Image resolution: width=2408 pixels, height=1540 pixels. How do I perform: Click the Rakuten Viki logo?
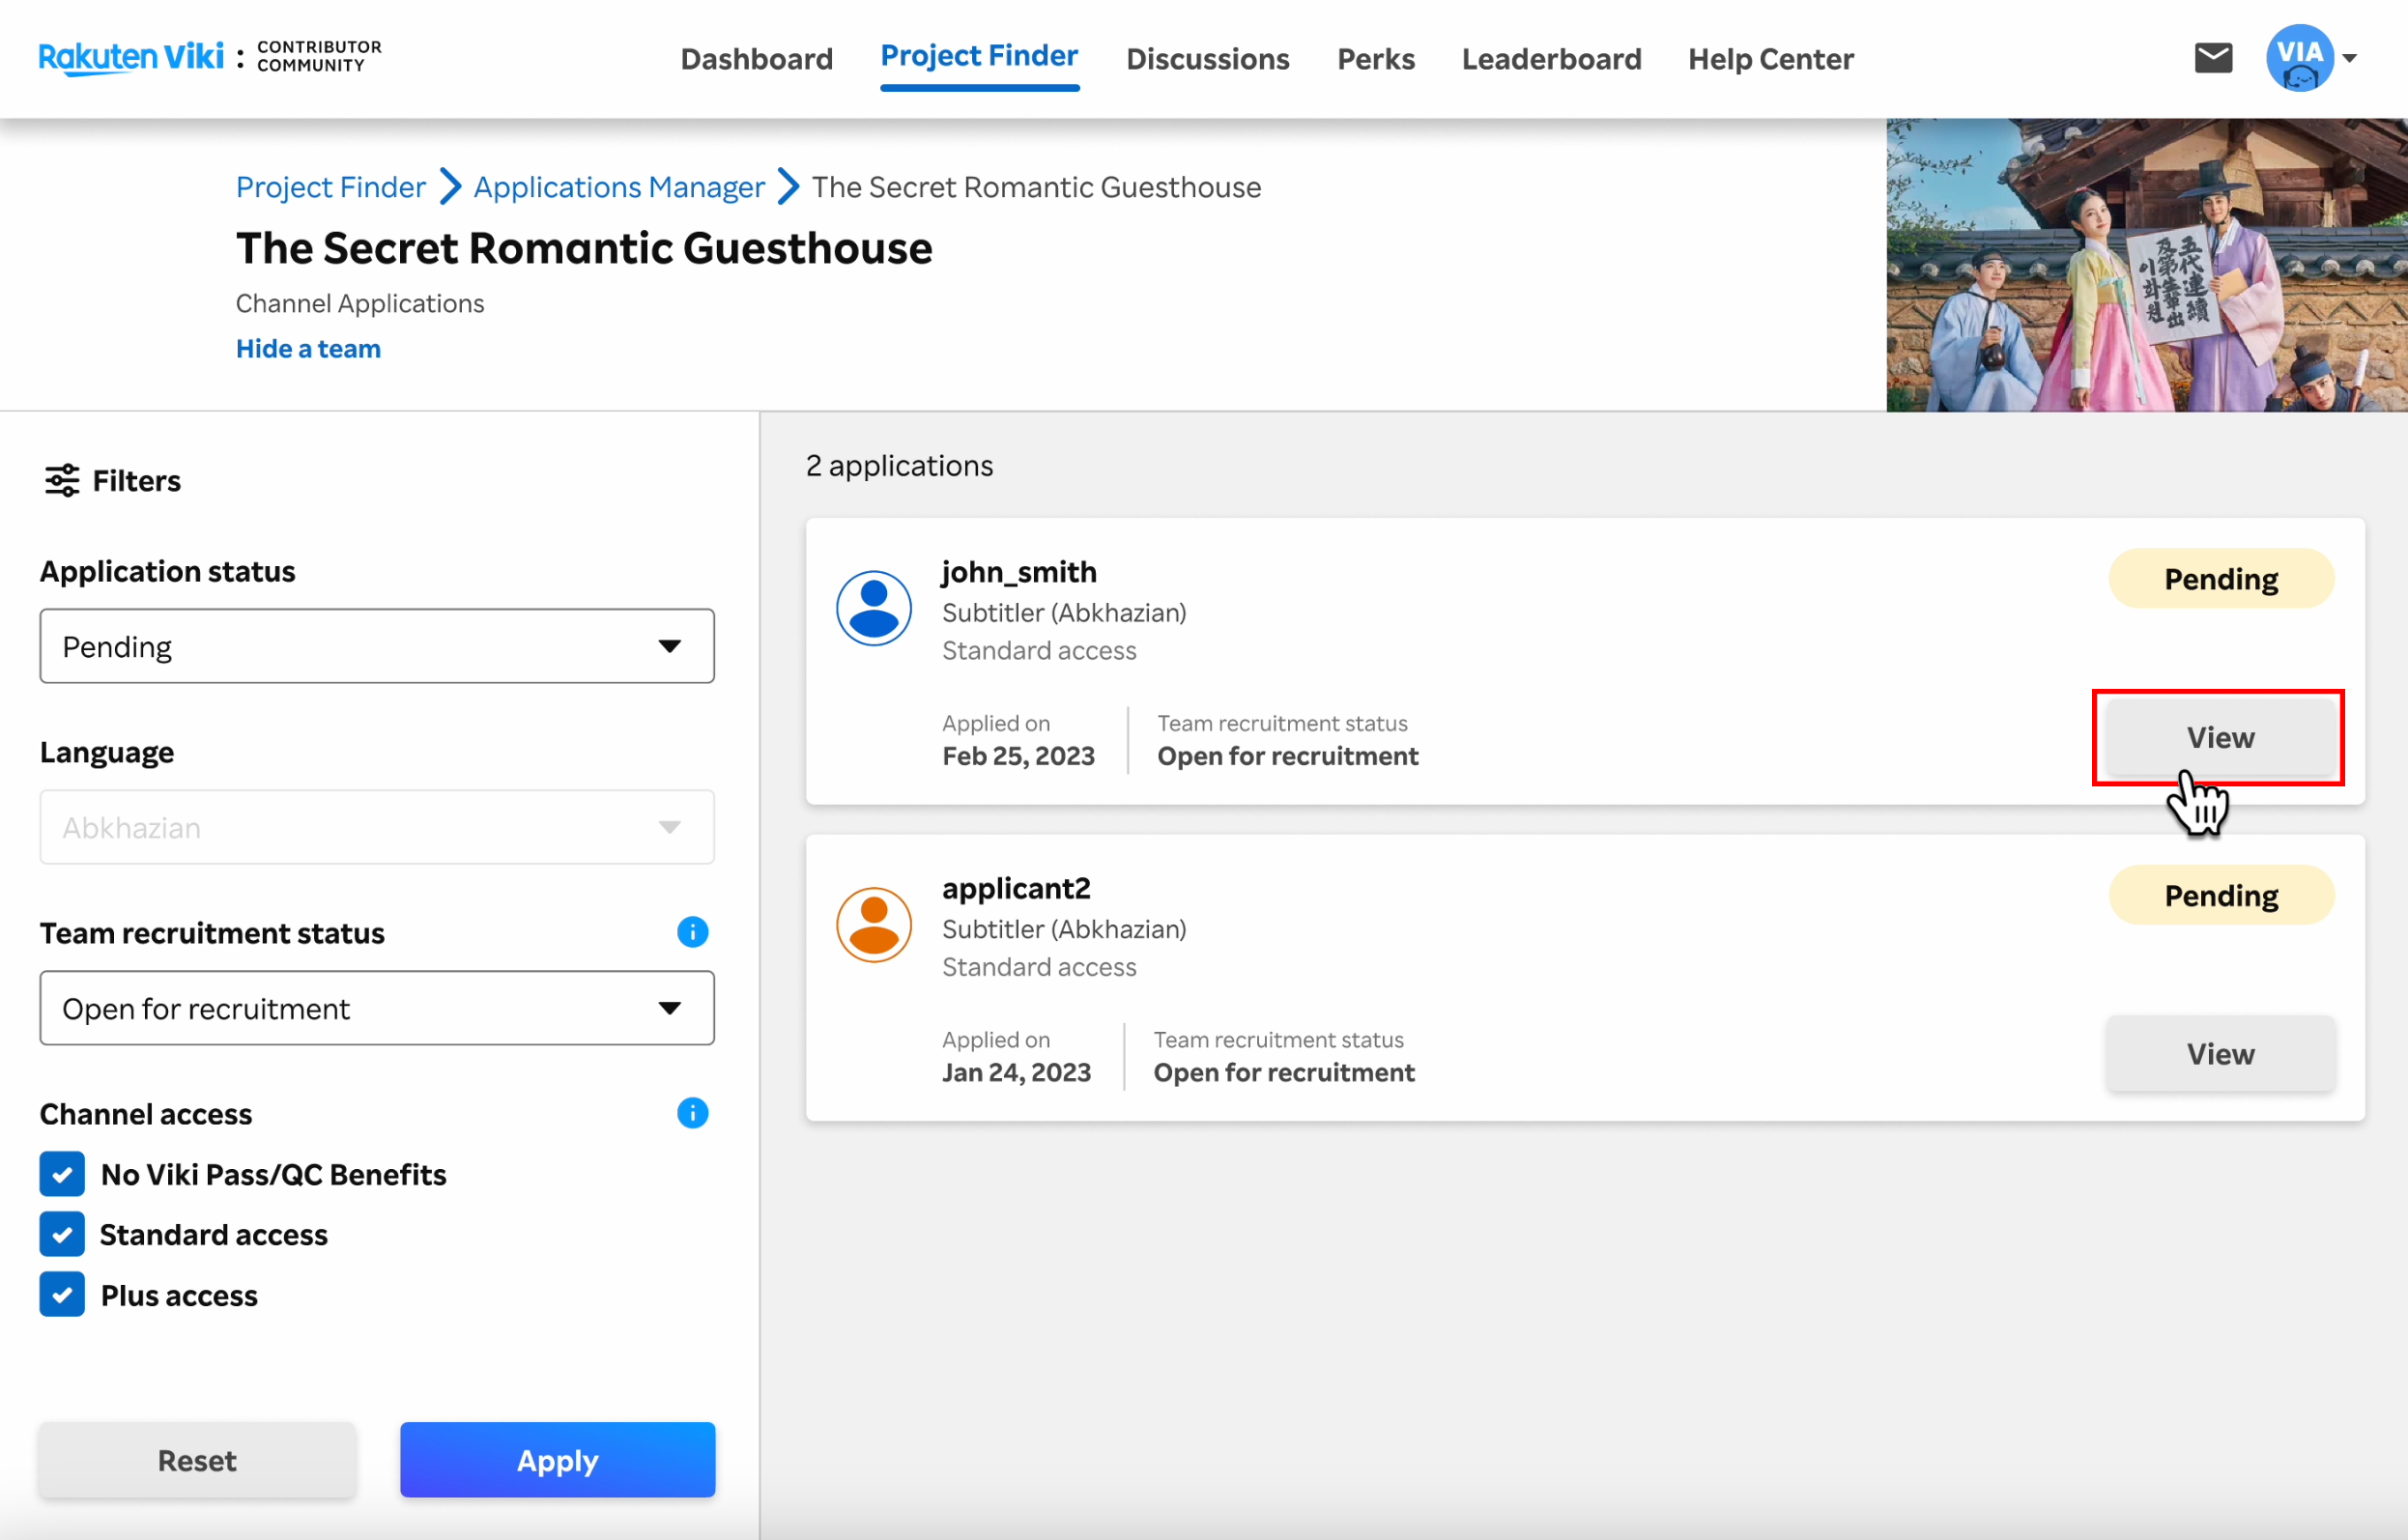click(x=130, y=57)
